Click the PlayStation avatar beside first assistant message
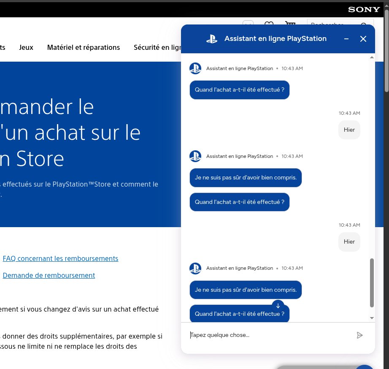The height and width of the screenshot is (369, 389). click(195, 68)
